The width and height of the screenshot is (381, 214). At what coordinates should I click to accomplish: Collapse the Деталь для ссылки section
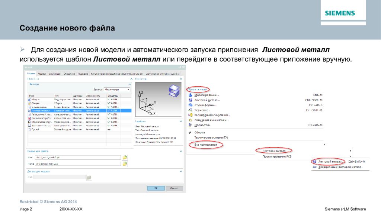pyautogui.click(x=181, y=171)
